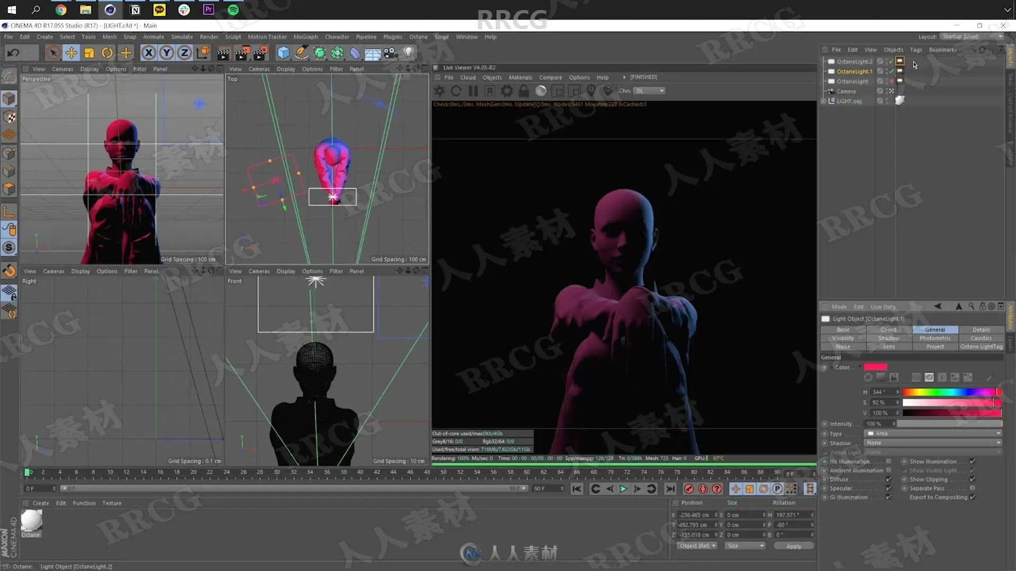1016x571 pixels.
Task: Disable the GI Illumination checkbox
Action: 888,498
